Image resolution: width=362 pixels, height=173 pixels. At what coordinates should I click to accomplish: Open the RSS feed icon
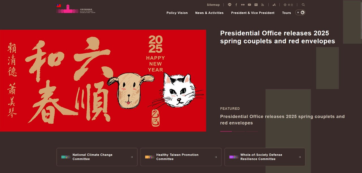262,5
